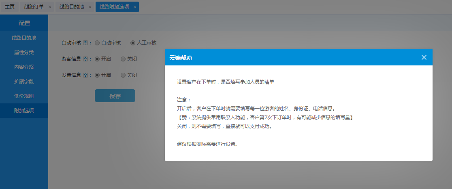Close the 线路附加选项 tab
452x189 pixels.
tap(134, 7)
